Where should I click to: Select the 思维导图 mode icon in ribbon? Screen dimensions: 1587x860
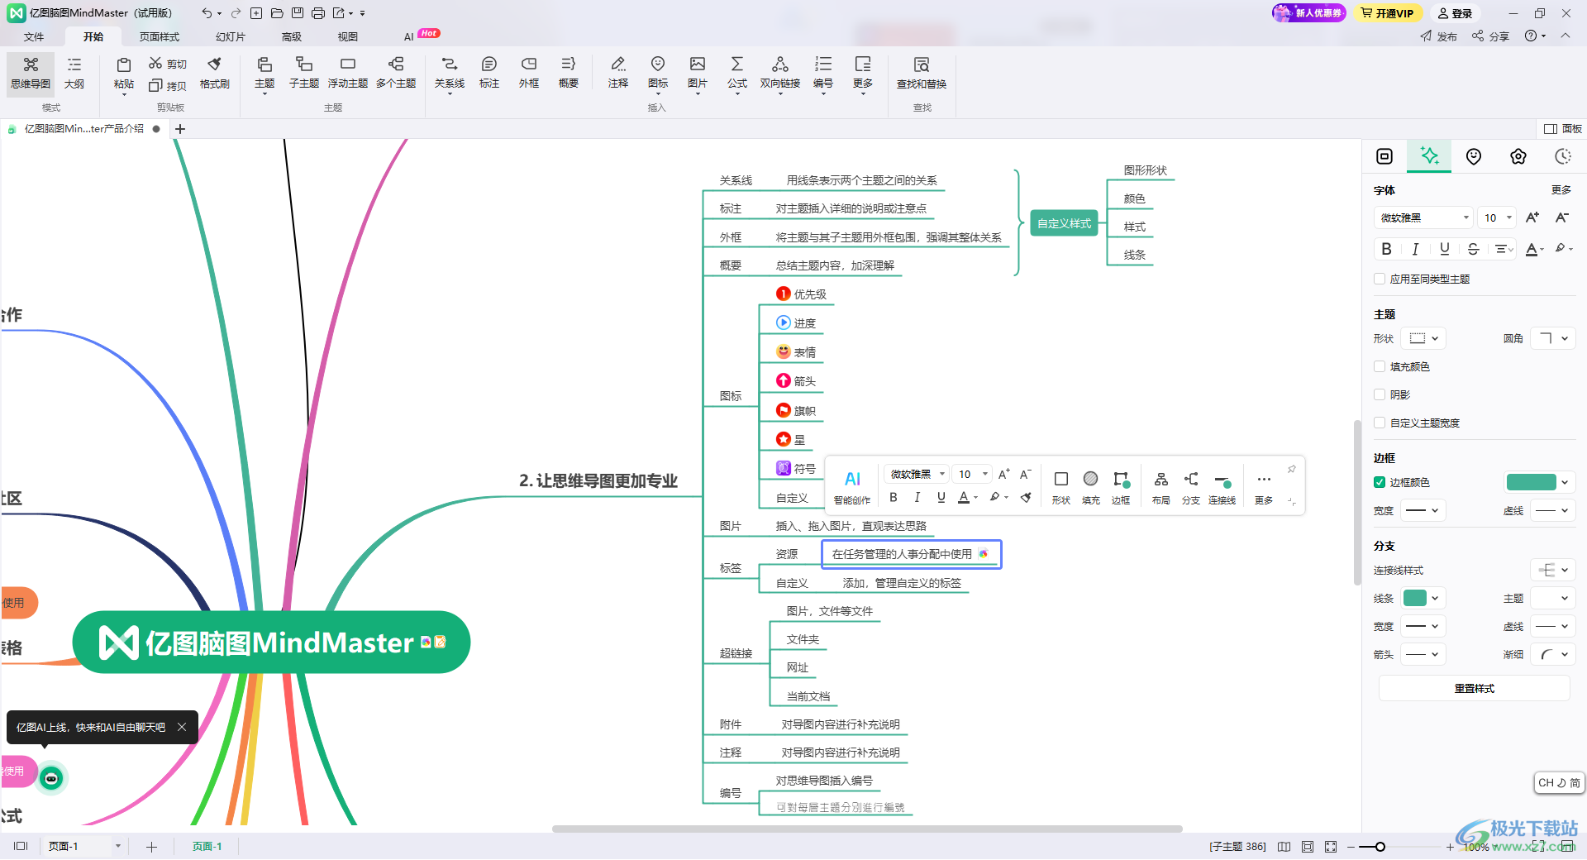pyautogui.click(x=31, y=73)
